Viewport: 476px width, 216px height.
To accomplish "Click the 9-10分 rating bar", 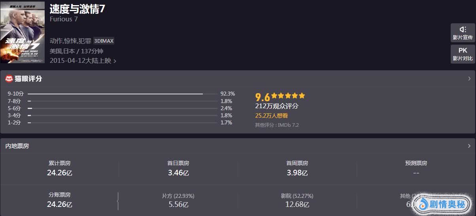I will pyautogui.click(x=115, y=94).
